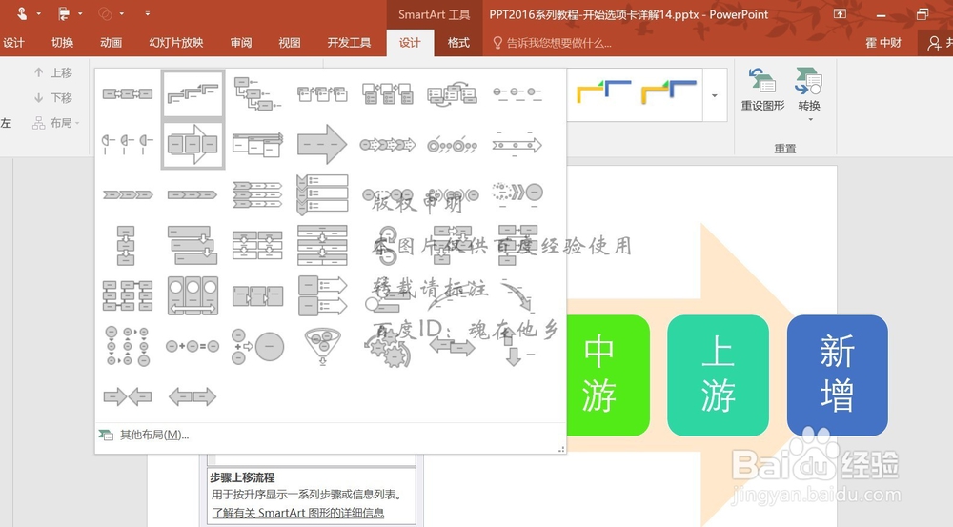Apply the first yellow-blue SmartArt style
This screenshot has width=953, height=527.
[603, 91]
